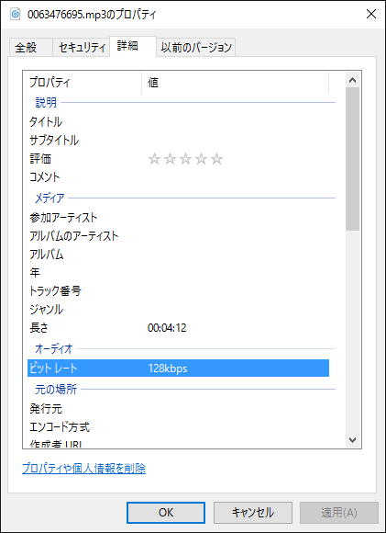Close the properties dialog

(371, 14)
